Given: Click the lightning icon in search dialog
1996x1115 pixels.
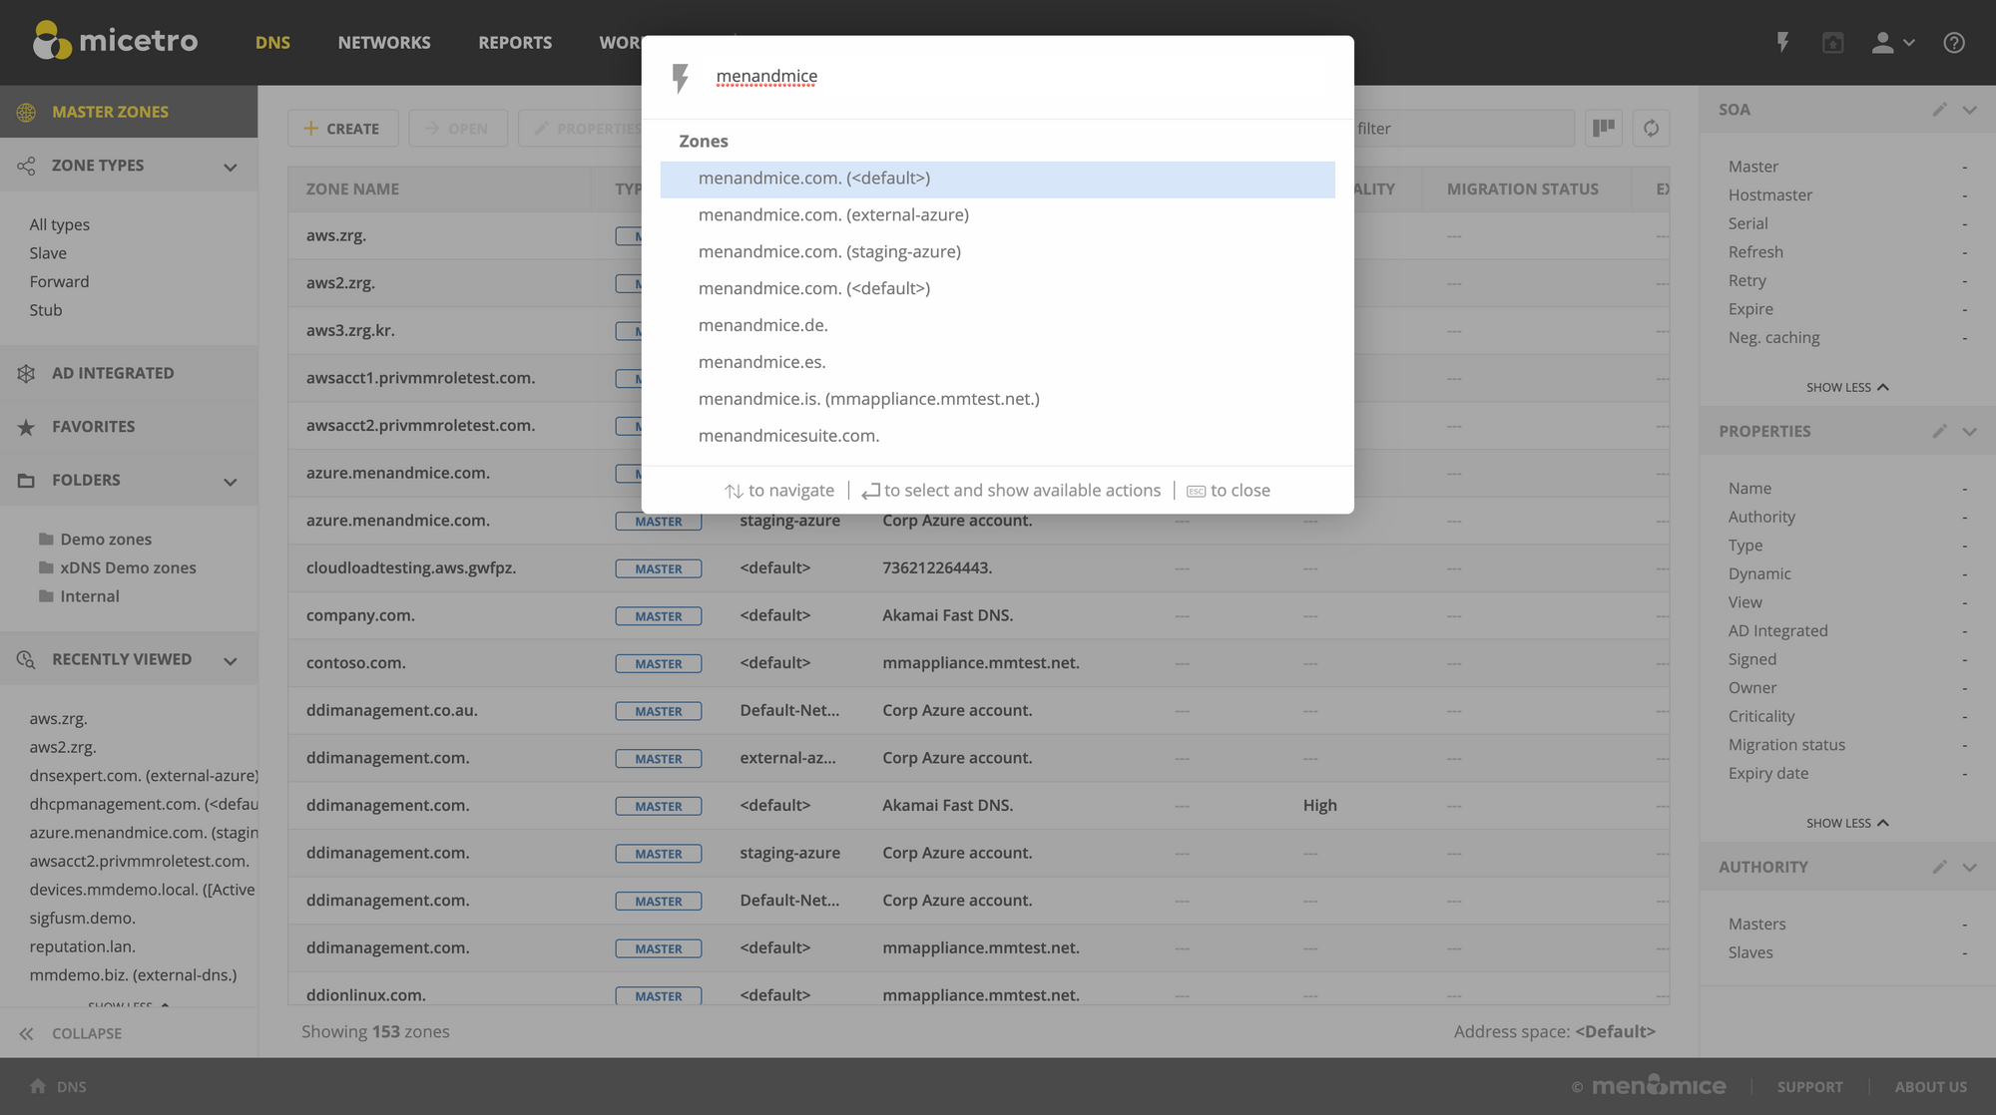Looking at the screenshot, I should (x=681, y=78).
